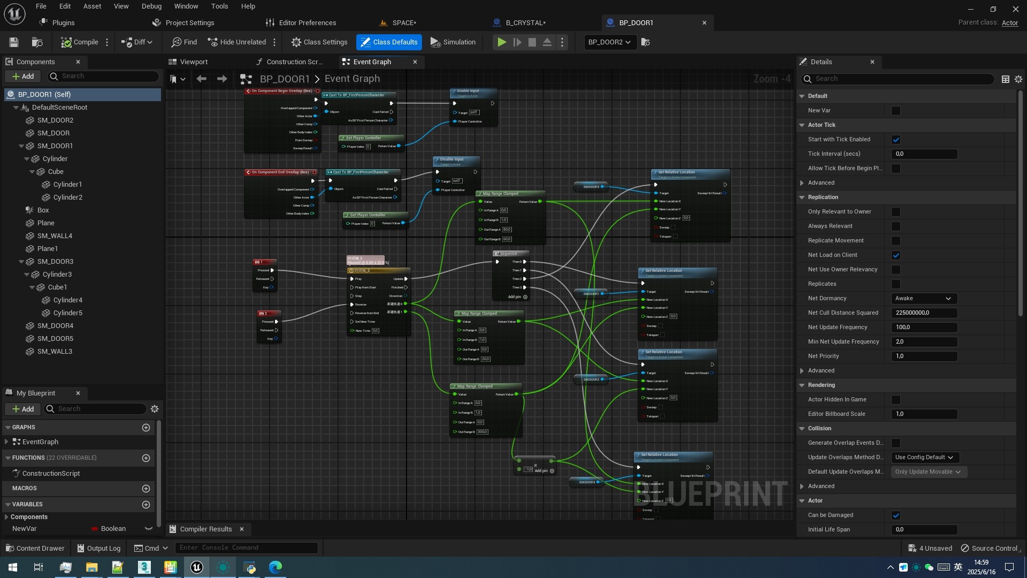Open the Tools menu
This screenshot has height=578, width=1027.
[x=219, y=6]
